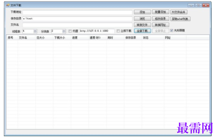Click the 线程数 number field
Image resolution: width=220 pixels, height=140 pixels.
click(x=28, y=31)
